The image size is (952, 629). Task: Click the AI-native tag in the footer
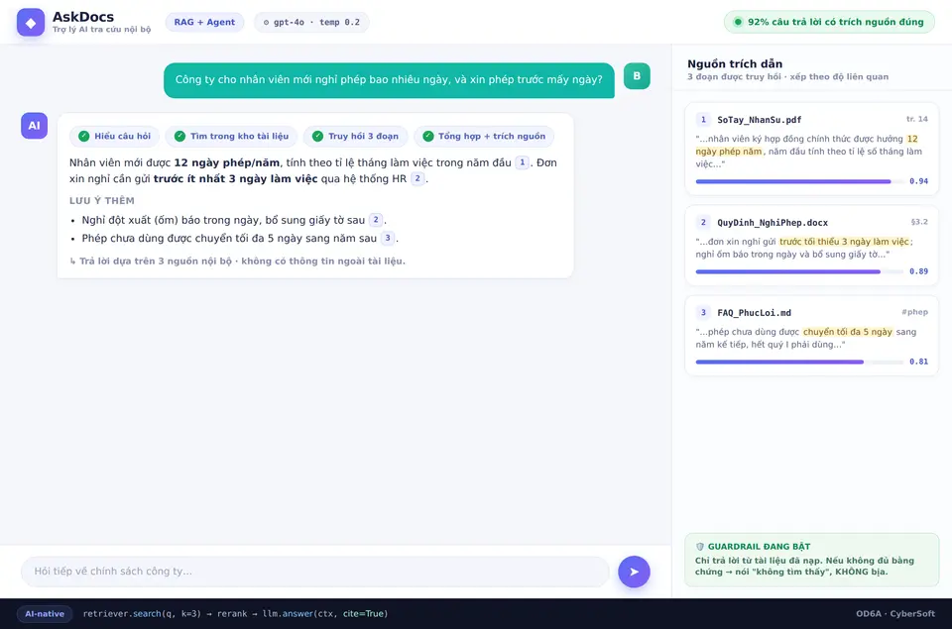(x=45, y=614)
